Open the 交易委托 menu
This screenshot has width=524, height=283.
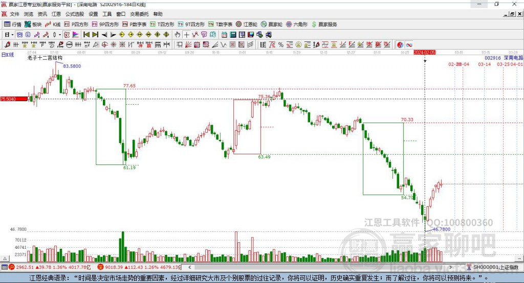tap(139, 14)
